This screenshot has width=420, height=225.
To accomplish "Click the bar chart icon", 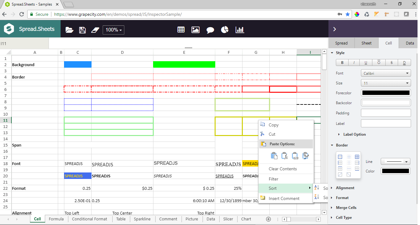I will (240, 30).
